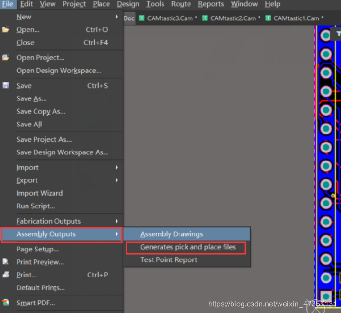This screenshot has width=341, height=313.
Task: Click the Smart PDF icon
Action: [6, 303]
